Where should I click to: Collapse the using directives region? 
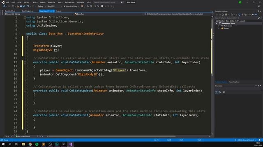click(25, 18)
